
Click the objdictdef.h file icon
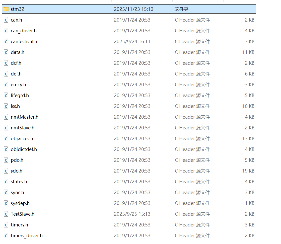click(x=6, y=149)
